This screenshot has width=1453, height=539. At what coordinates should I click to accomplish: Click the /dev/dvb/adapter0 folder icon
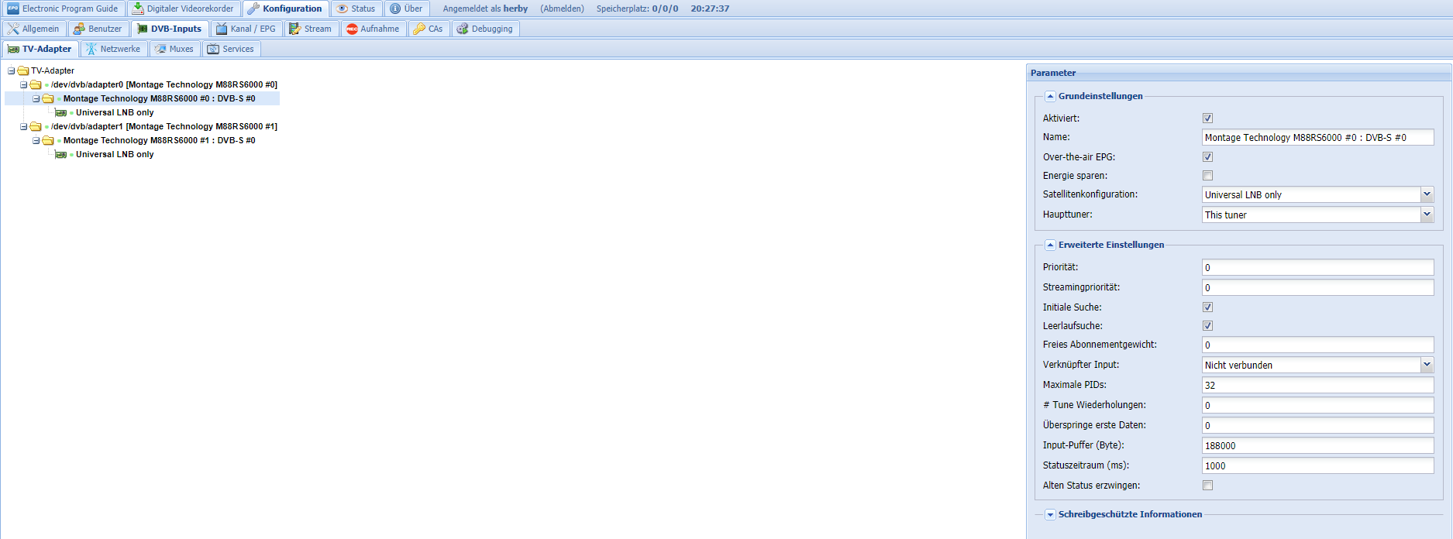(x=36, y=84)
